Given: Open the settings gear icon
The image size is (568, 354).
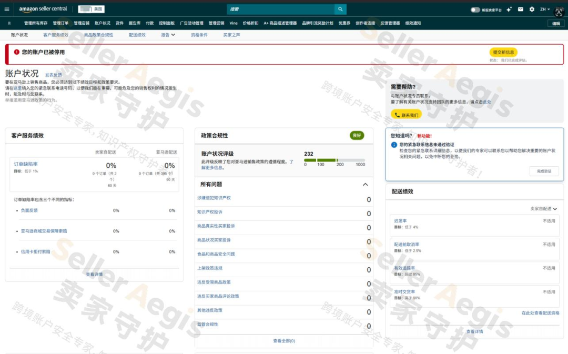Looking at the screenshot, I should [532, 9].
